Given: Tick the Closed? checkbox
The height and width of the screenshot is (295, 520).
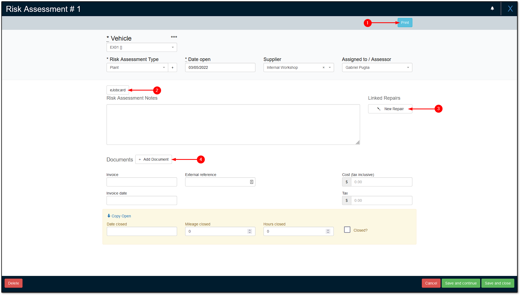Looking at the screenshot, I should tap(347, 230).
